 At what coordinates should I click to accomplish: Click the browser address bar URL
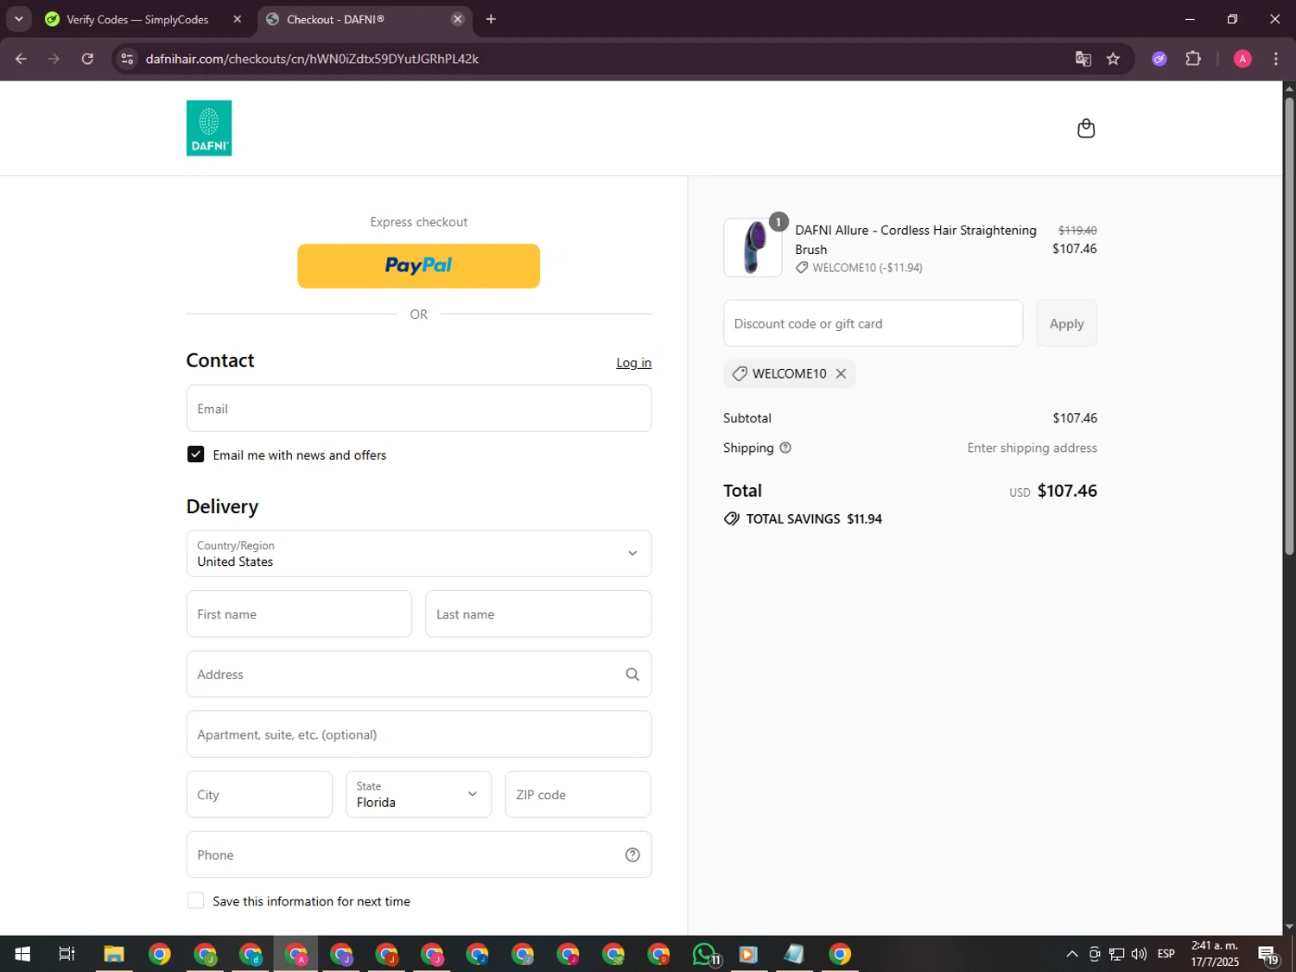pyautogui.click(x=312, y=59)
